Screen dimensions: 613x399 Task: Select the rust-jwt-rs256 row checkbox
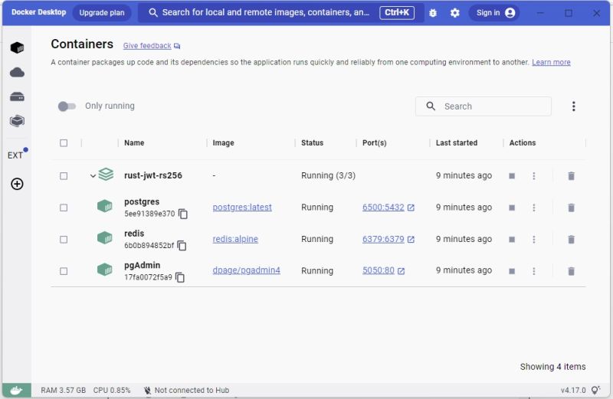click(x=64, y=176)
